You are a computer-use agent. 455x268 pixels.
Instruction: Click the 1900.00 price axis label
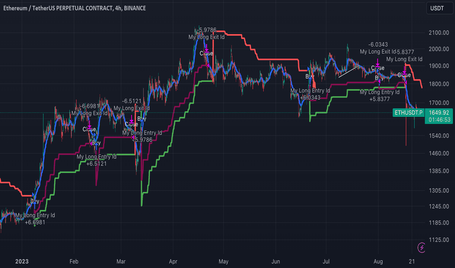click(x=439, y=66)
